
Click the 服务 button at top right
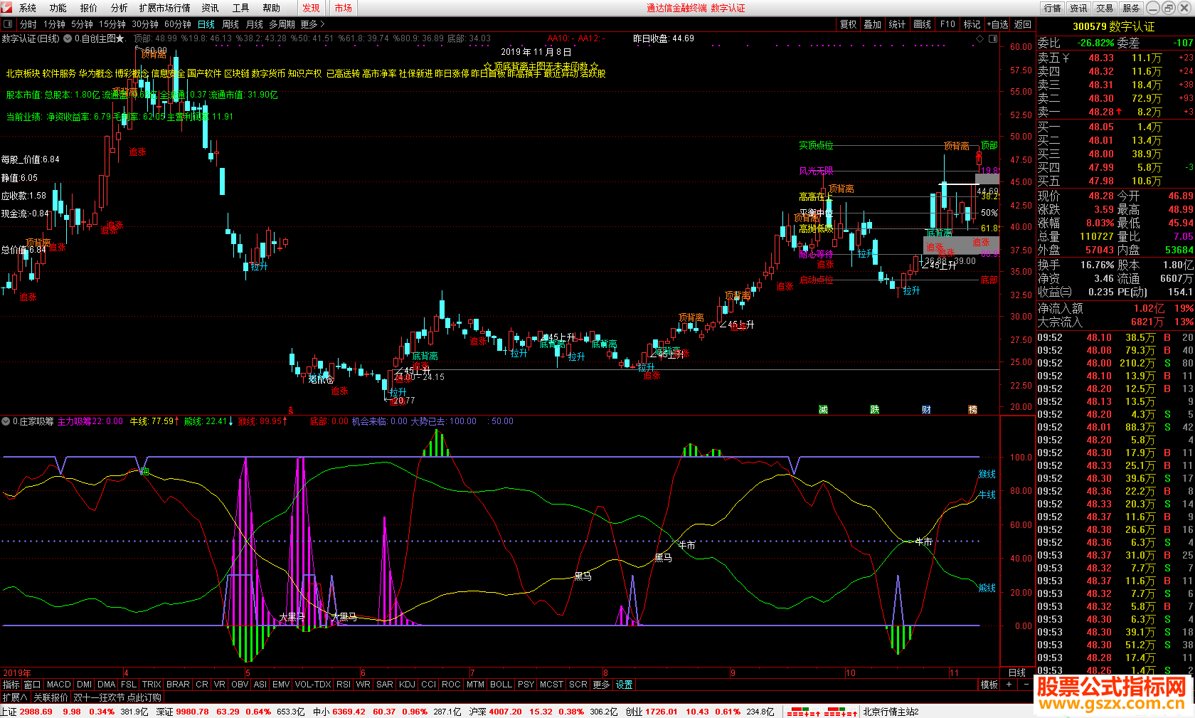click(x=1131, y=8)
